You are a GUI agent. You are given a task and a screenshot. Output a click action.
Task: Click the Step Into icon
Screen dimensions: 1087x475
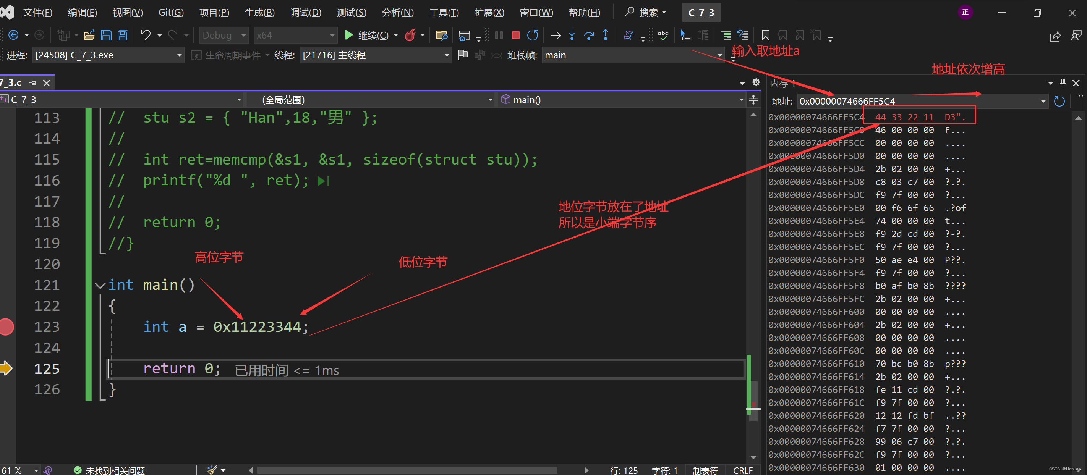tap(572, 35)
